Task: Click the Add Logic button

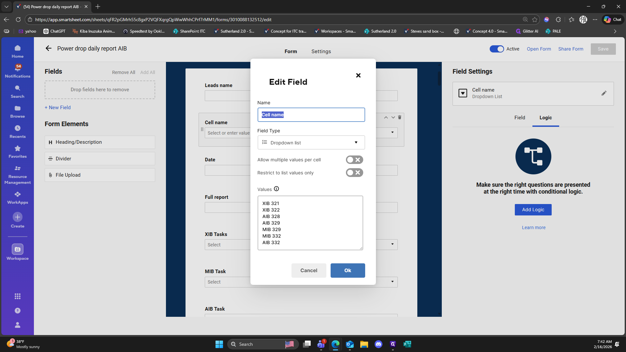Action: coord(533,210)
